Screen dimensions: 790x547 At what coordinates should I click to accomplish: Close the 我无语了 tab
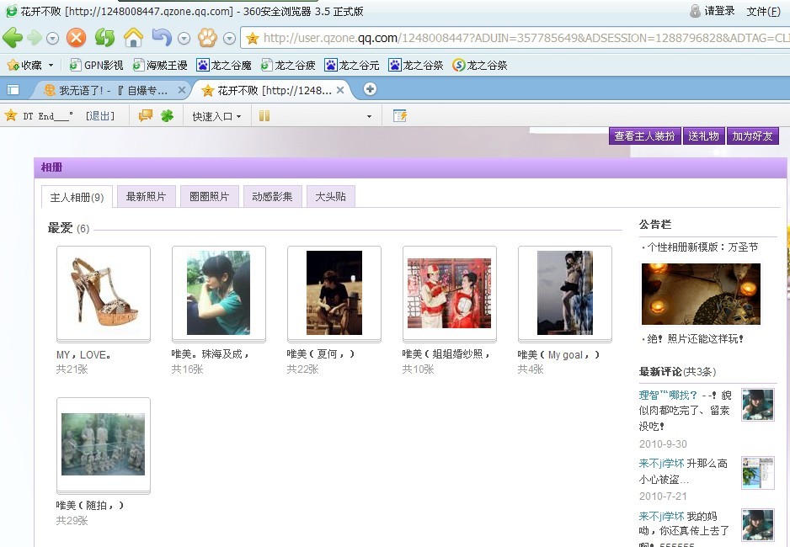coord(182,90)
